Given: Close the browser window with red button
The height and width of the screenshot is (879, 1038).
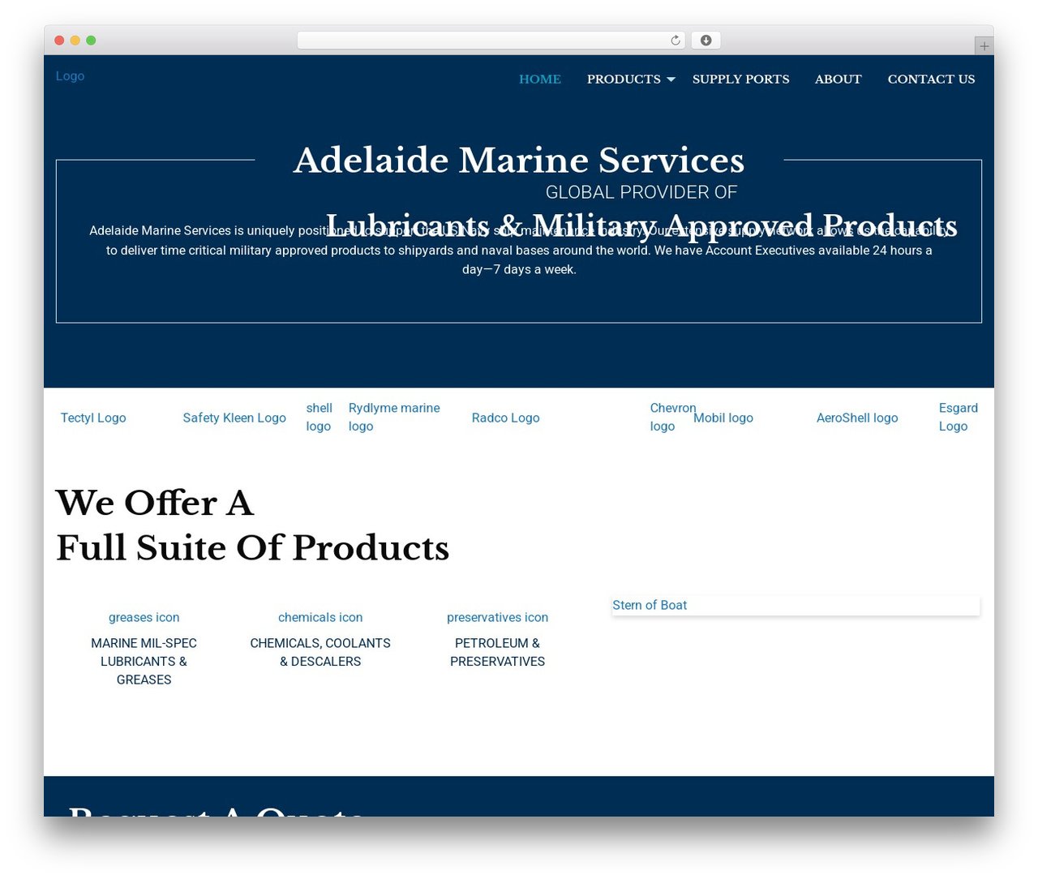Looking at the screenshot, I should point(59,41).
